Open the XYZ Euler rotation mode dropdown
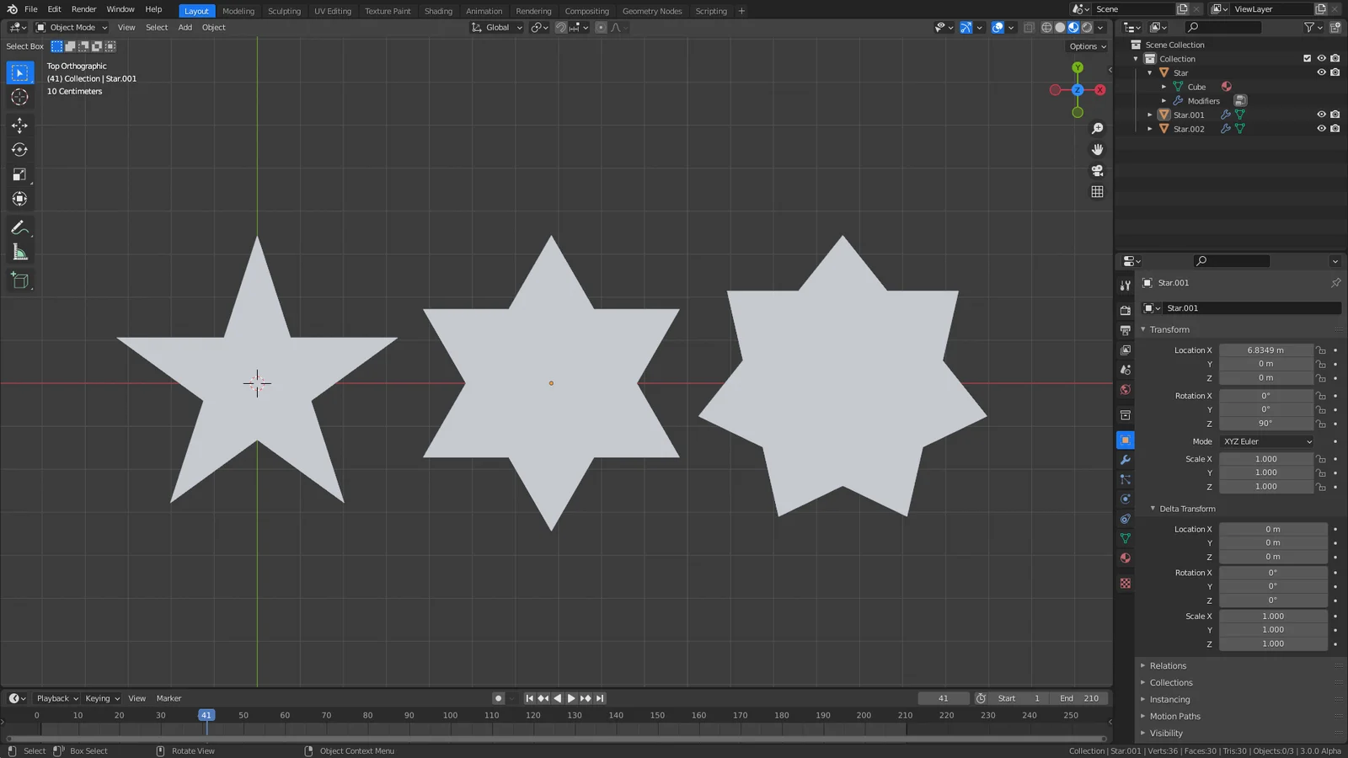The width and height of the screenshot is (1348, 758). (x=1267, y=441)
